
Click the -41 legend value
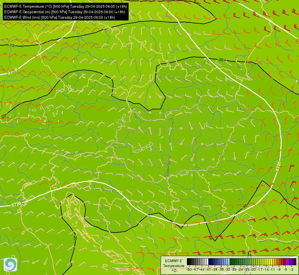click(208, 269)
